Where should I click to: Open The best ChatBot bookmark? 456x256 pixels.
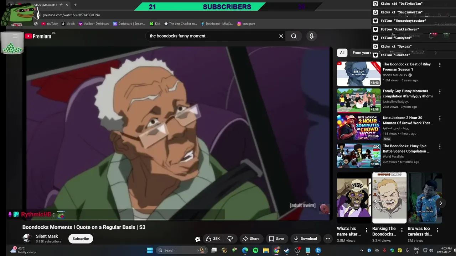(x=180, y=24)
